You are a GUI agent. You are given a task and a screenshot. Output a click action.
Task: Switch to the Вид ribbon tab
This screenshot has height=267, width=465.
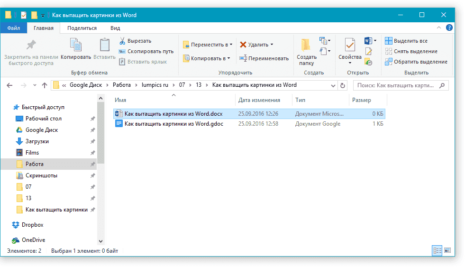coord(115,28)
